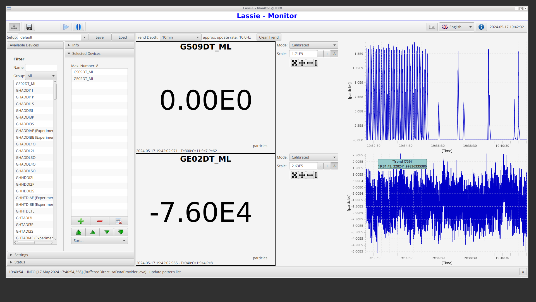Click the GE02DT_ML value display -7.60E4
The image size is (536, 302).
pyautogui.click(x=201, y=213)
